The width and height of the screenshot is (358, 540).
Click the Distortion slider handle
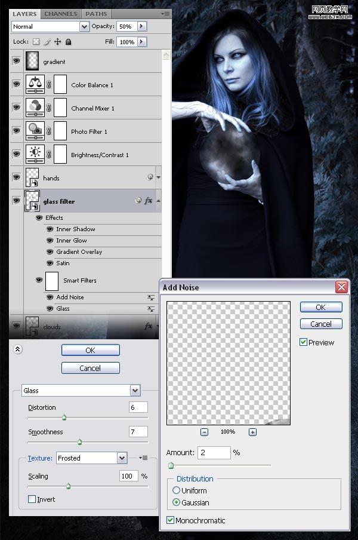coord(64,418)
